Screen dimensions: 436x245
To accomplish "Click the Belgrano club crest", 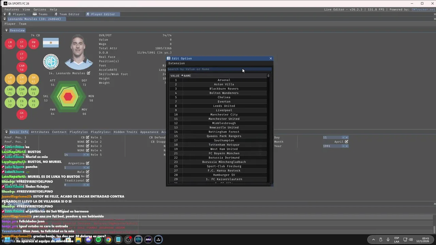I will coord(51,62).
